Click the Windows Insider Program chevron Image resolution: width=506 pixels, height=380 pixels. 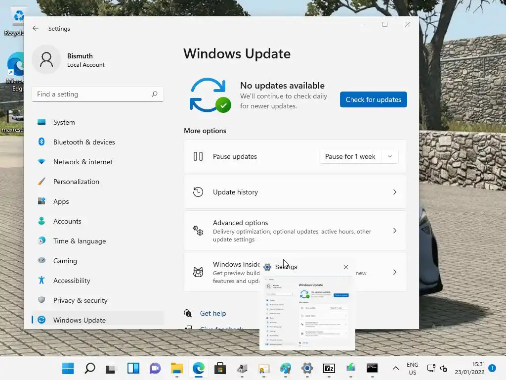pos(395,272)
